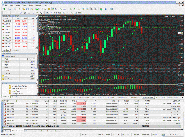
Task: Zoom out on the chart with magnifier minus
Action: [x=87, y=9]
